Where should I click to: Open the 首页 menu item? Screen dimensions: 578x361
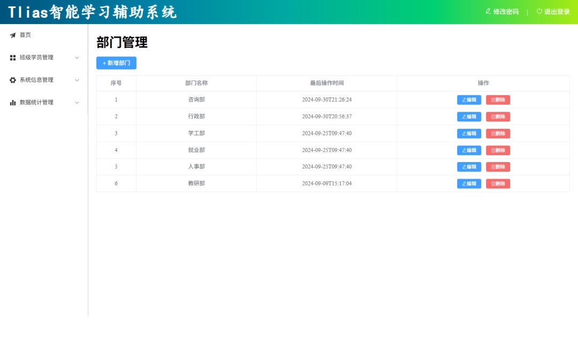pos(44,35)
